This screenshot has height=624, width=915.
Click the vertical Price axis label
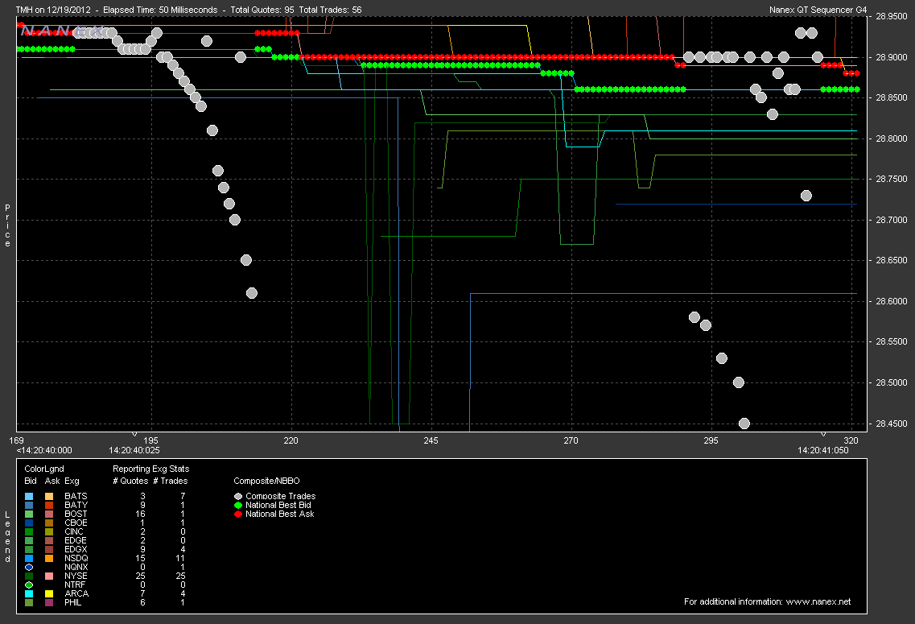(8, 225)
